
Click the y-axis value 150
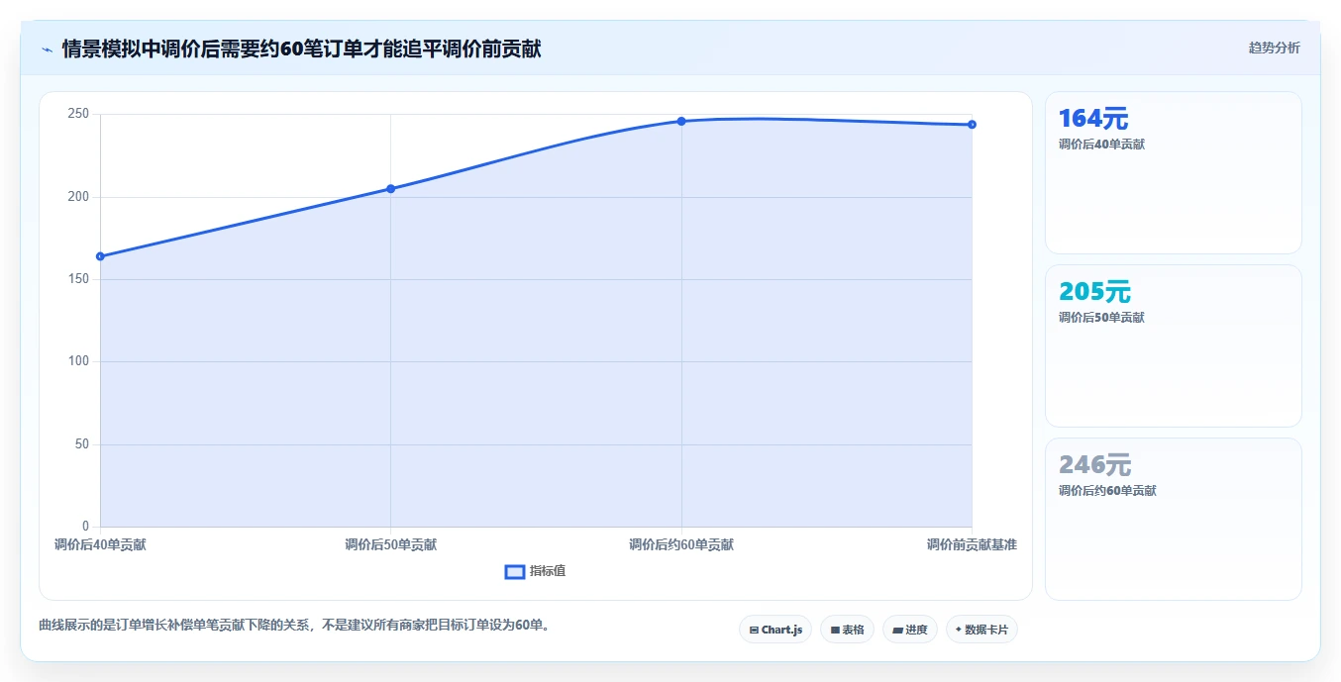coord(79,279)
